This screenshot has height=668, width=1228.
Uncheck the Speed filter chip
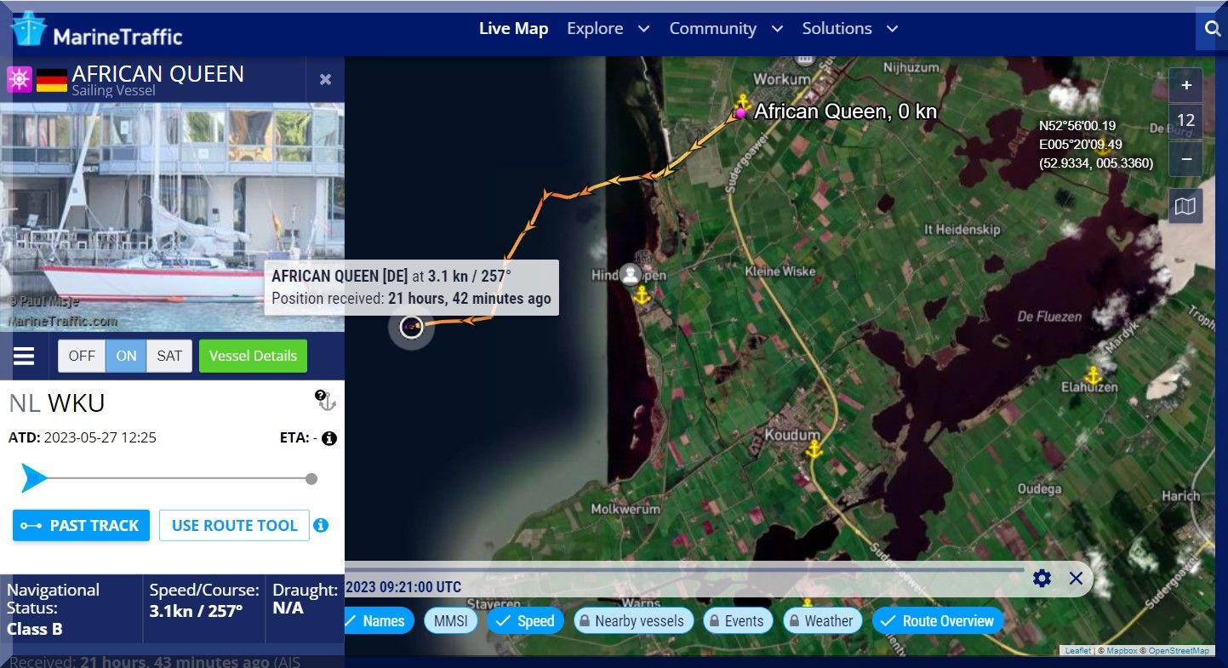pyautogui.click(x=526, y=621)
